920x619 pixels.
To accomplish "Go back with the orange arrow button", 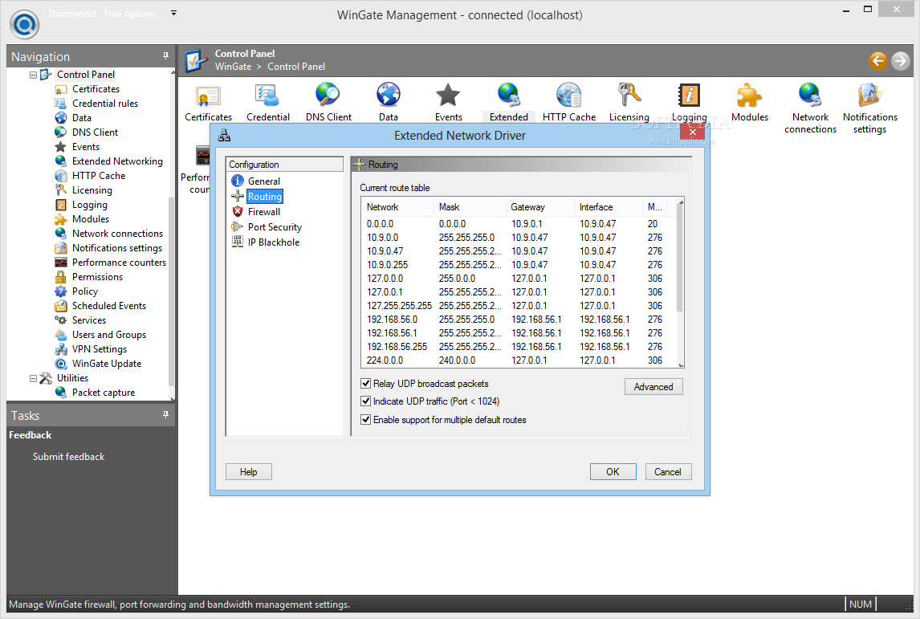I will coord(877,60).
